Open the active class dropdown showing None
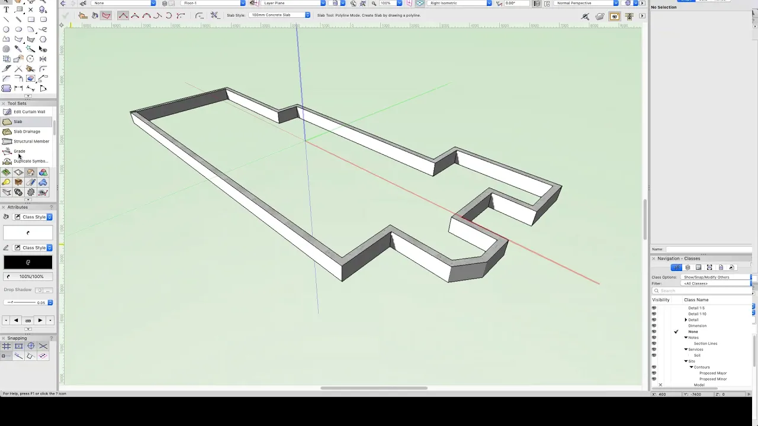This screenshot has width=758, height=426. click(x=124, y=3)
